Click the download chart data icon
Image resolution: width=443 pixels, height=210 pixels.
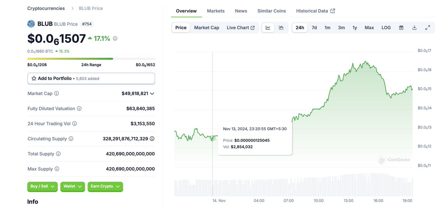(415, 28)
